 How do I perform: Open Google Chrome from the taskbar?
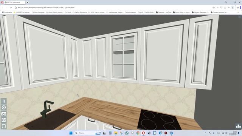(138, 133)
